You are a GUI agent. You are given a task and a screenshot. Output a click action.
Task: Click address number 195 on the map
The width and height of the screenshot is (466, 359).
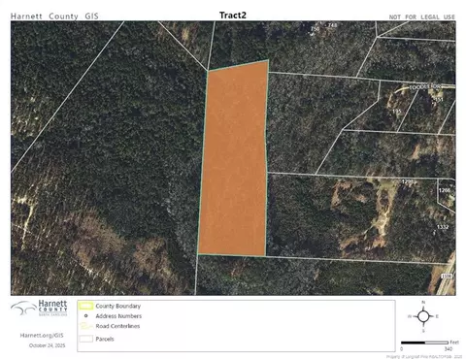tap(396, 112)
